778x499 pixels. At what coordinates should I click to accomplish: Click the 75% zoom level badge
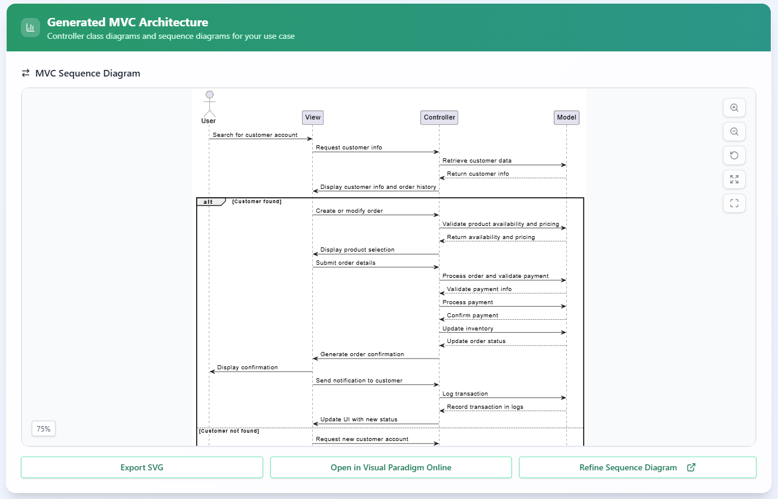(x=43, y=428)
